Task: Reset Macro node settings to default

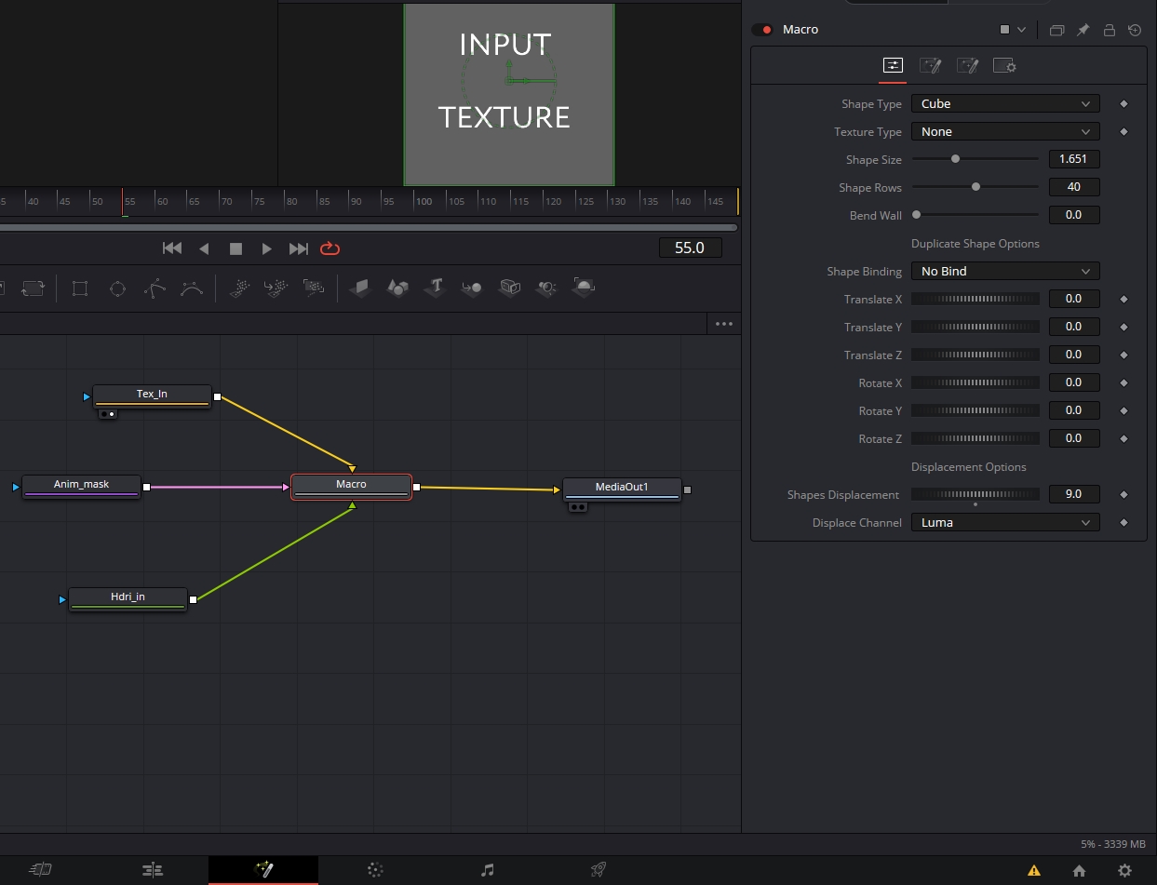Action: click(1135, 30)
